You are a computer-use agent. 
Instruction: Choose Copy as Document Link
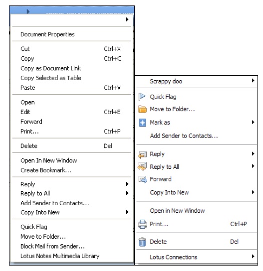tap(50, 68)
